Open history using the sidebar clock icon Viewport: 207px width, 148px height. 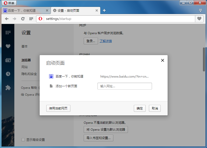pyautogui.click(x=8, y=74)
